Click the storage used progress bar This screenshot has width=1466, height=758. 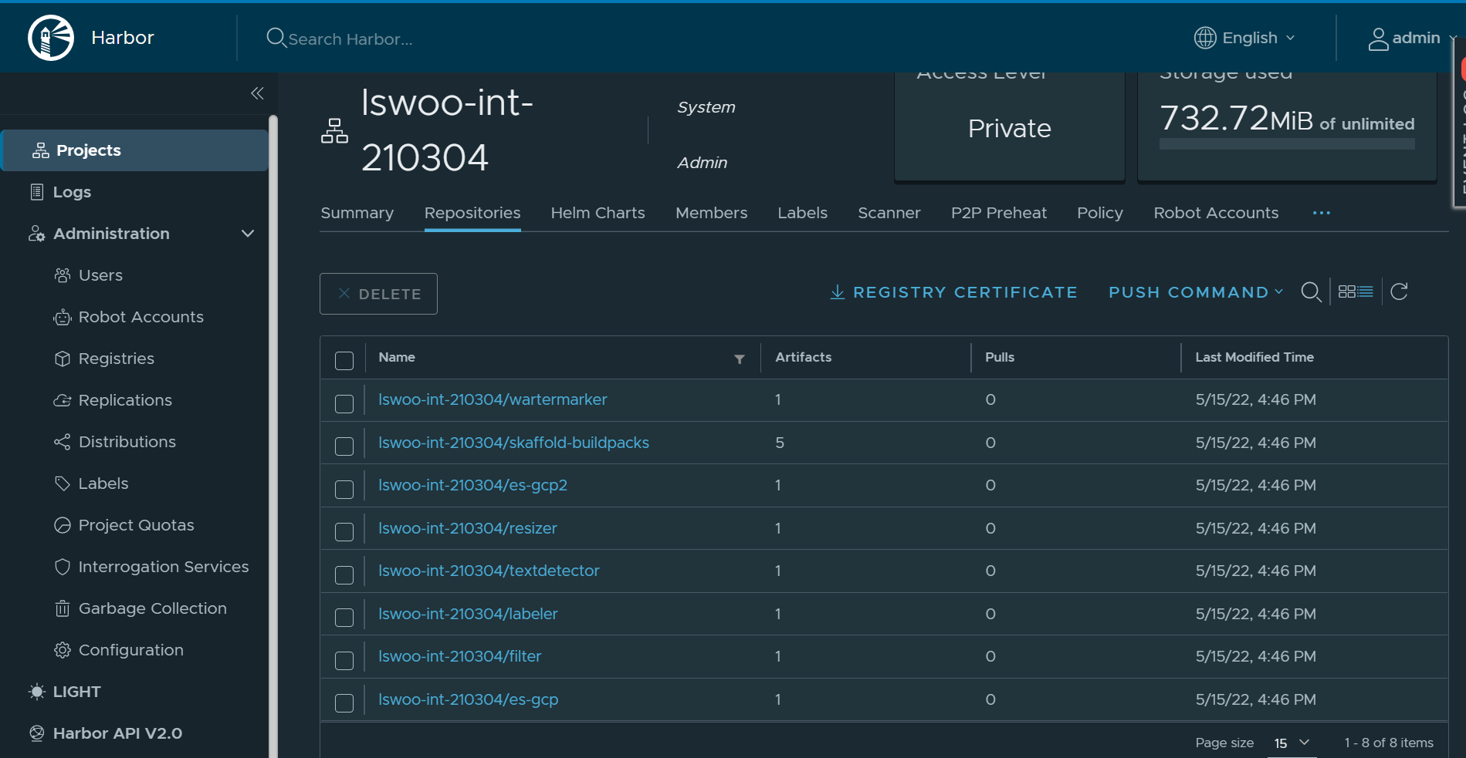pos(1287,144)
